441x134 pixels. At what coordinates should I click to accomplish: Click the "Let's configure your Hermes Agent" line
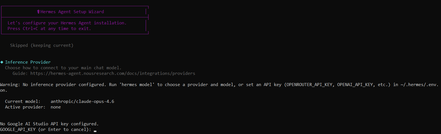(x=67, y=23)
